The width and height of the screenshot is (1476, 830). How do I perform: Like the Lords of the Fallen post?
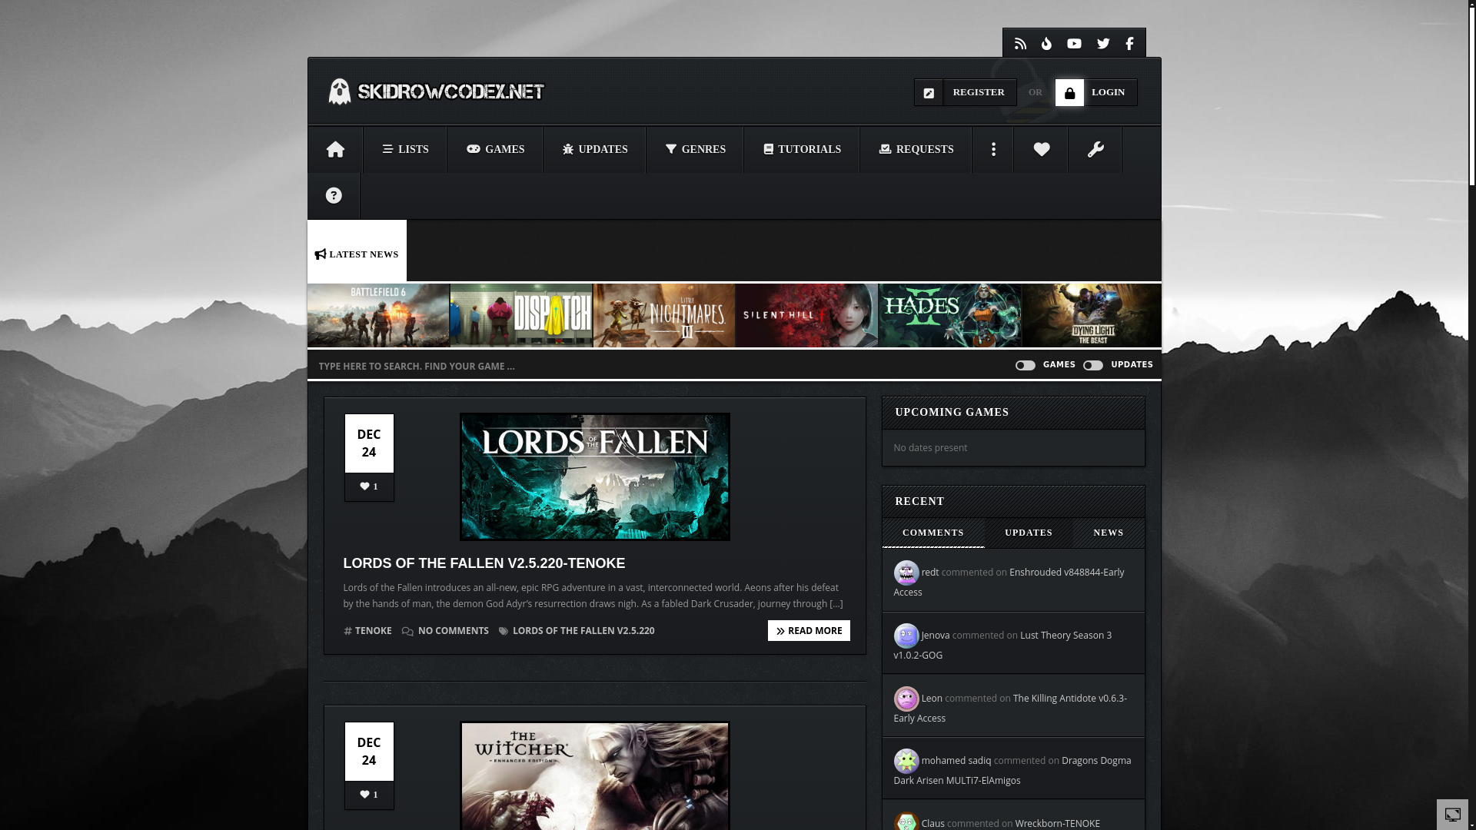click(369, 486)
